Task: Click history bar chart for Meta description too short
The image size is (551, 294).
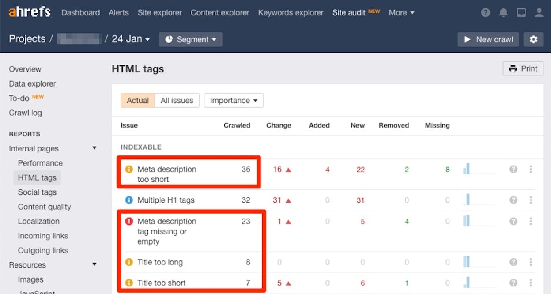Action: pyautogui.click(x=479, y=169)
